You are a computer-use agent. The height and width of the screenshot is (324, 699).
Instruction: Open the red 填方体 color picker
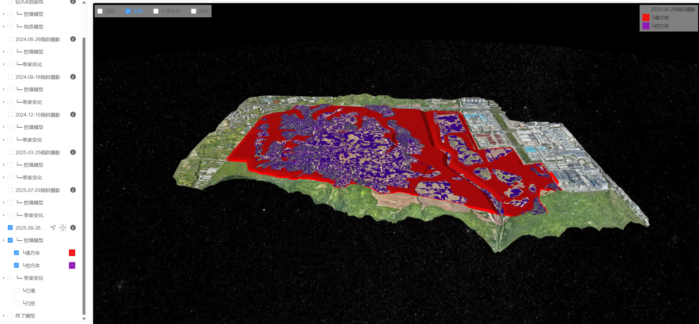pos(72,253)
